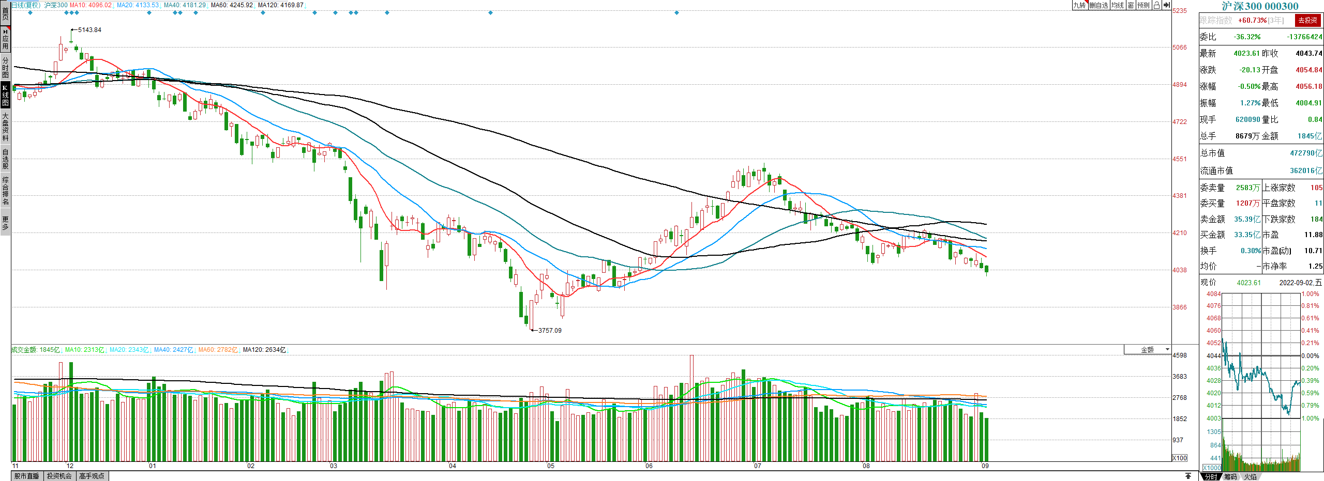Toggle the 预测 prediction overlay
This screenshot has width=1324, height=481.
tap(1144, 5)
